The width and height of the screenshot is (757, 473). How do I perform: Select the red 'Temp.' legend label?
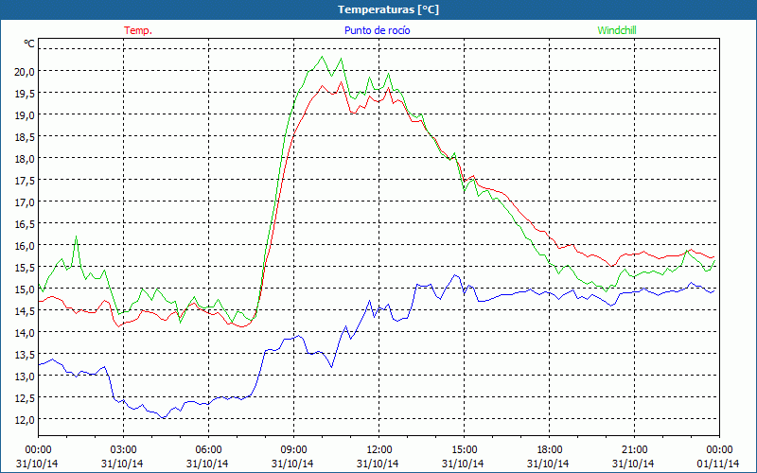tap(138, 30)
